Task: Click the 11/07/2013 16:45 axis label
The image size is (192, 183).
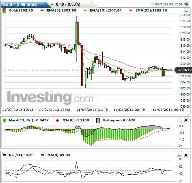Action: pyautogui.click(x=55, y=110)
